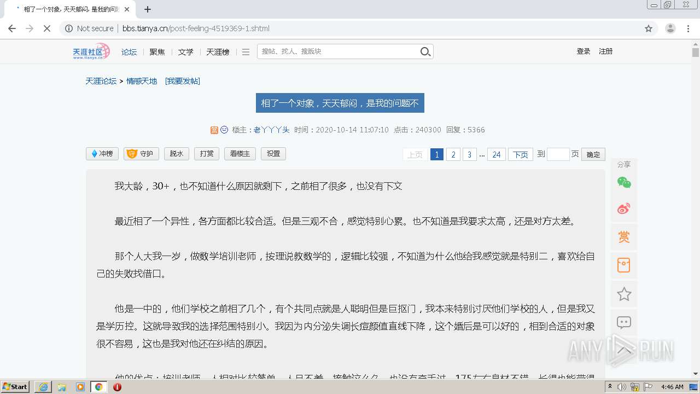Image resolution: width=700 pixels, height=394 pixels.
Task: Open Chrome three-dot menu
Action: (689, 28)
